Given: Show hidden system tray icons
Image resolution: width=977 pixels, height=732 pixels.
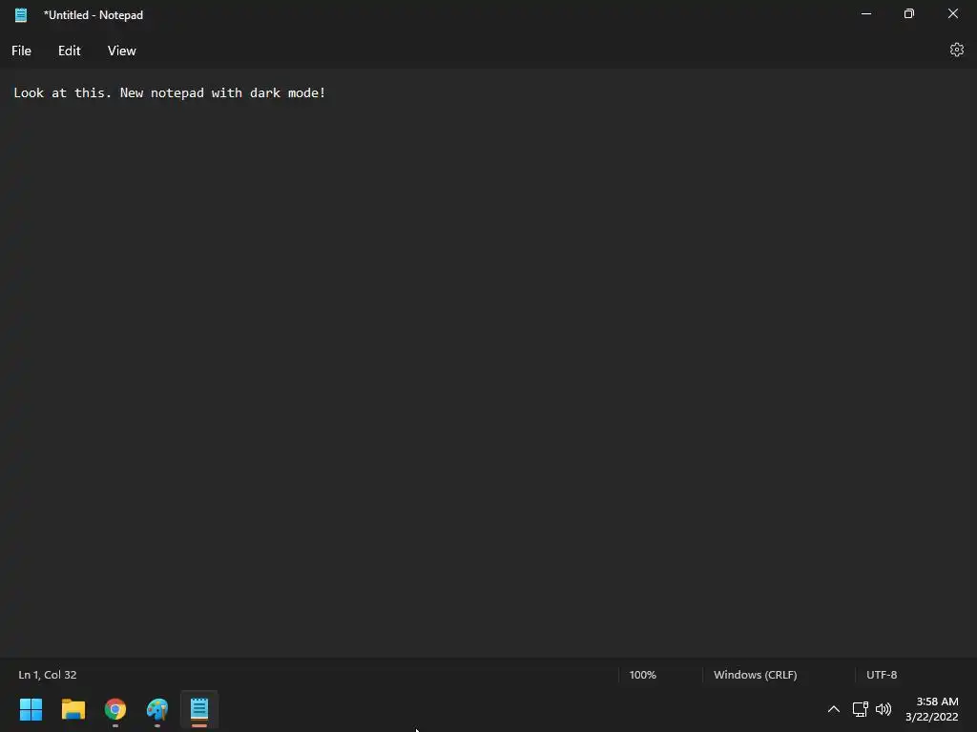Looking at the screenshot, I should tap(834, 709).
